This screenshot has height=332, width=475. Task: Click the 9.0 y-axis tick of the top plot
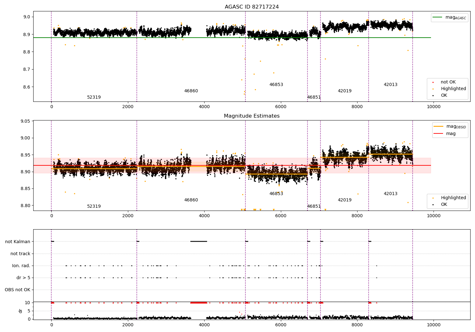click(27, 17)
